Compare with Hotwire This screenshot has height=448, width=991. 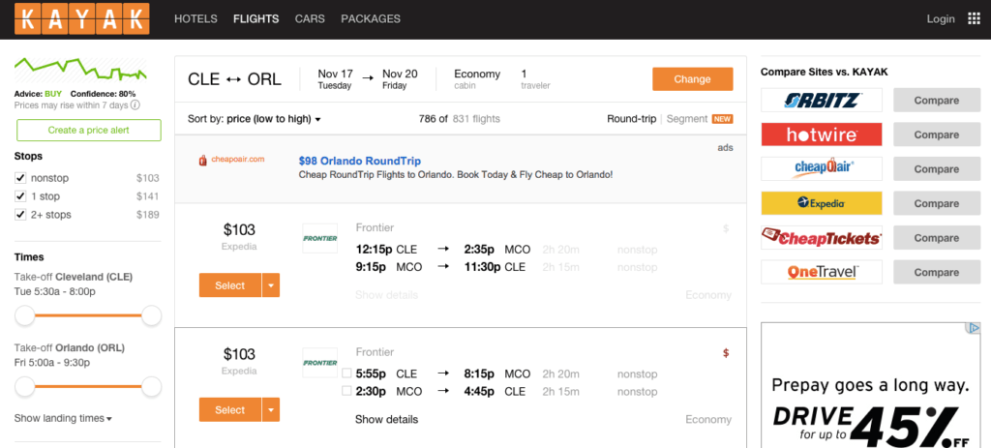[x=937, y=134]
